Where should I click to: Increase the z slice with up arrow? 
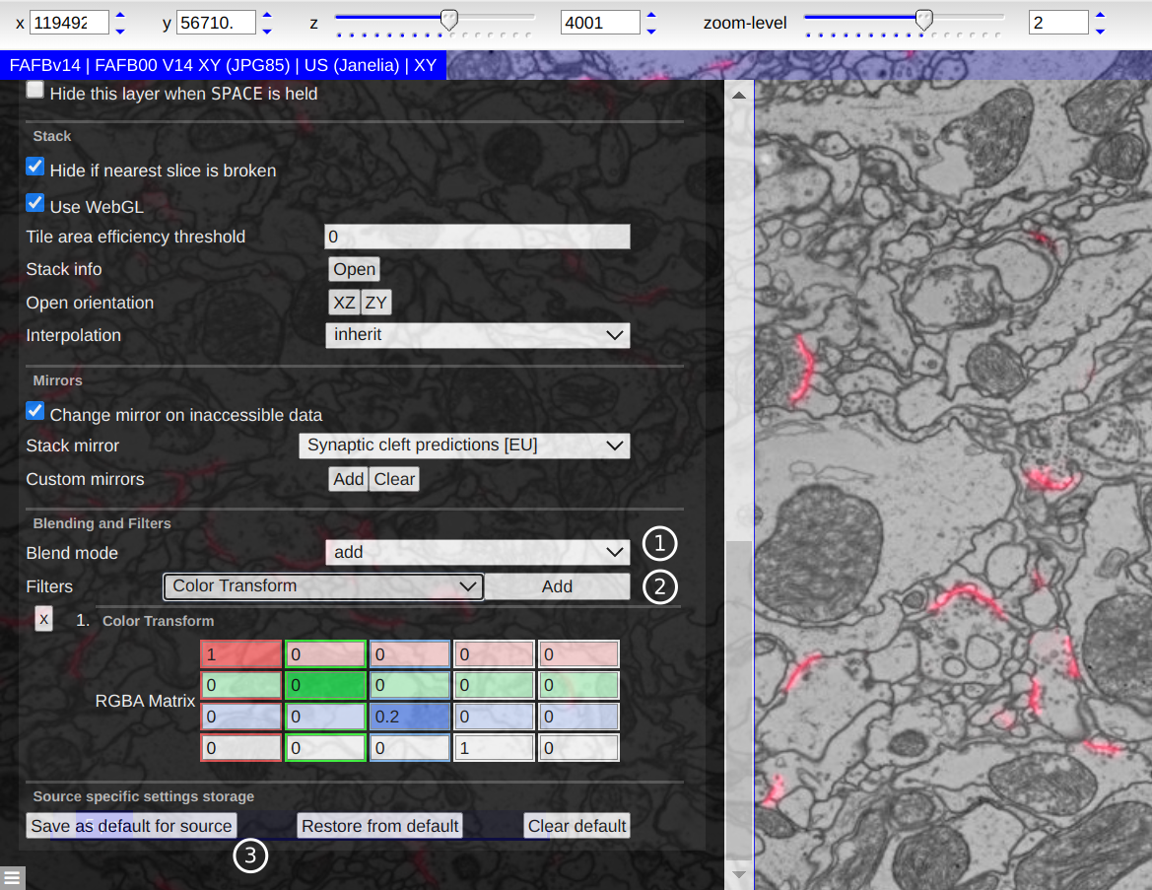650,15
